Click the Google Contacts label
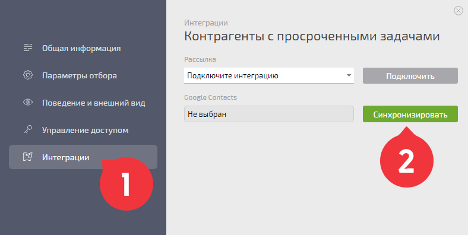The width and height of the screenshot is (468, 235). pos(210,97)
